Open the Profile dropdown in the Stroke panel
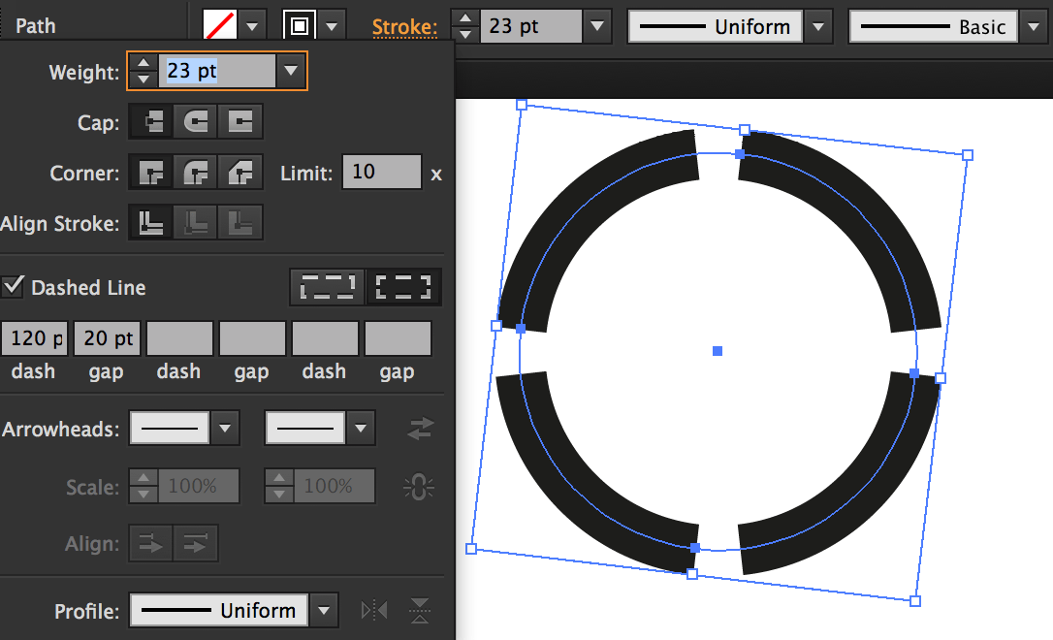Viewport: 1053px width, 640px height. (324, 611)
